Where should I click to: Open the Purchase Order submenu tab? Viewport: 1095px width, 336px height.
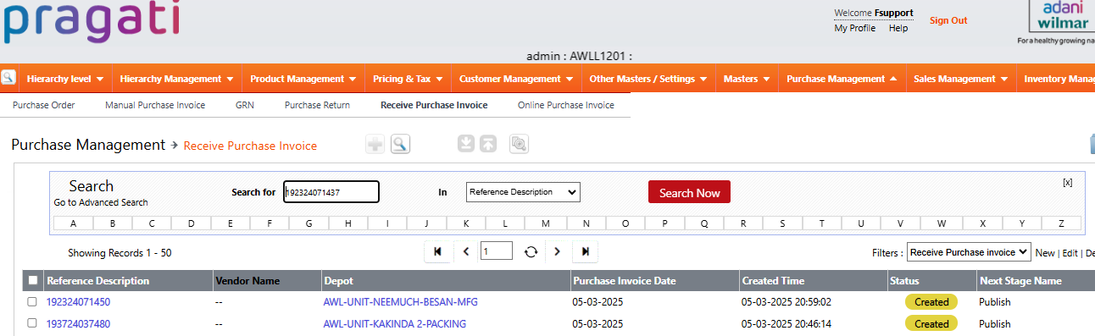(x=44, y=106)
